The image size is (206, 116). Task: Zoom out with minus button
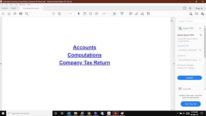point(91,14)
